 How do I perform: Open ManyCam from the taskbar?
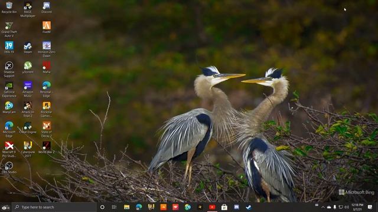pos(188,207)
